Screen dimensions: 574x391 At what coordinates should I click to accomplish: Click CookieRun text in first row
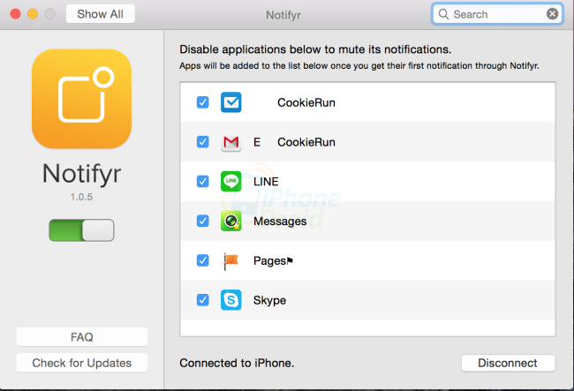(x=306, y=102)
